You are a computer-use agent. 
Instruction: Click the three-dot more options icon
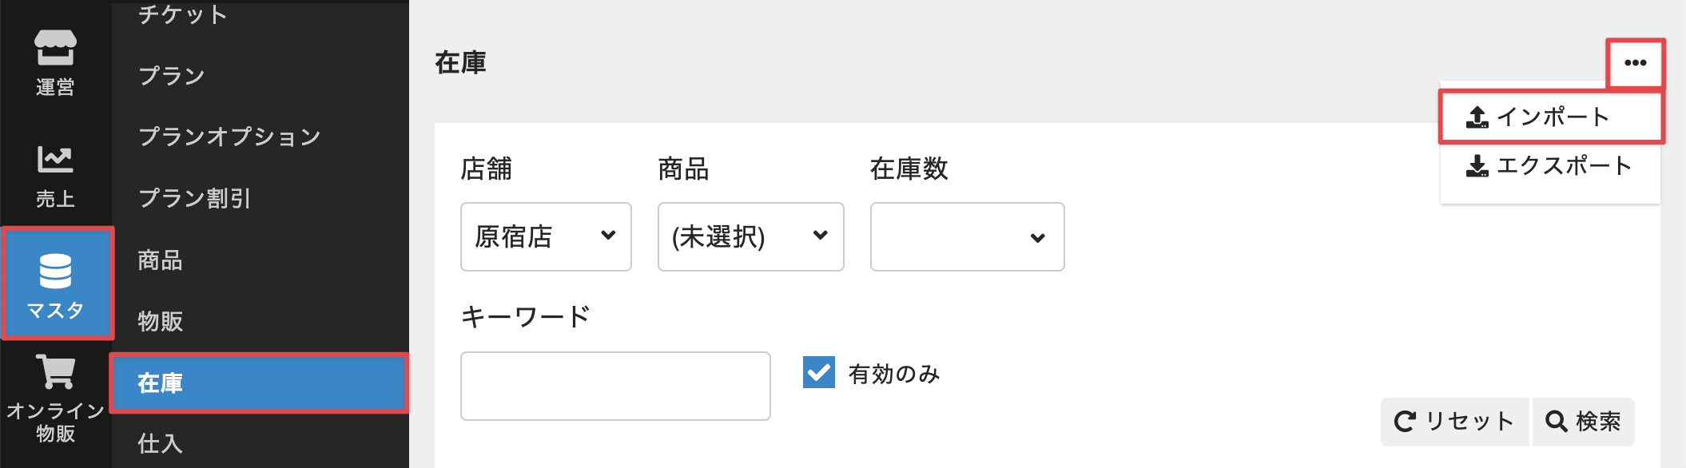(x=1635, y=63)
